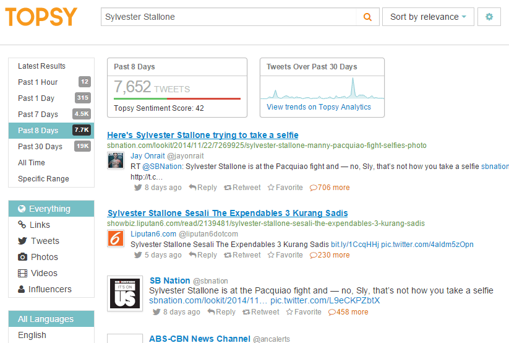Open Jay Onrait profile link
Screen dimensions: 509x343
[x=148, y=156]
